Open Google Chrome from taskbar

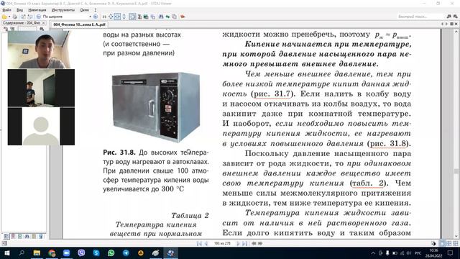coord(52,253)
